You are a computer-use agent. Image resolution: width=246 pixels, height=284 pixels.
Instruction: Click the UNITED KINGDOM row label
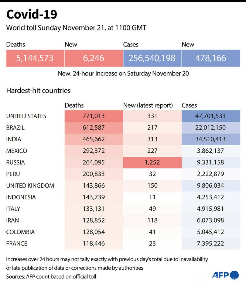(x=30, y=185)
